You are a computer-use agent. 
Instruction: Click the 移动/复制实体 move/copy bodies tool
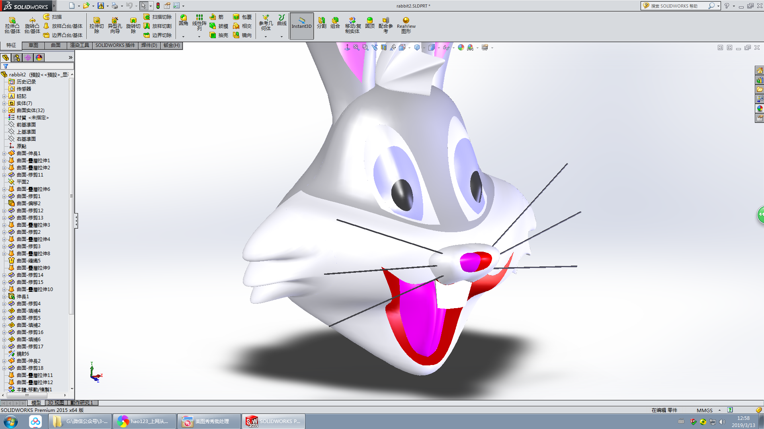click(353, 25)
